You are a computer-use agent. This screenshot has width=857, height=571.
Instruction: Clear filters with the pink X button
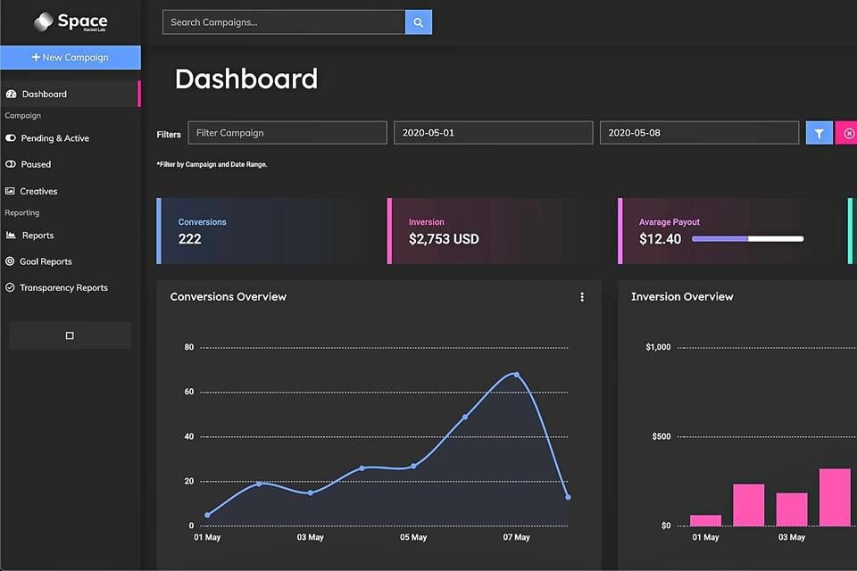tap(847, 133)
